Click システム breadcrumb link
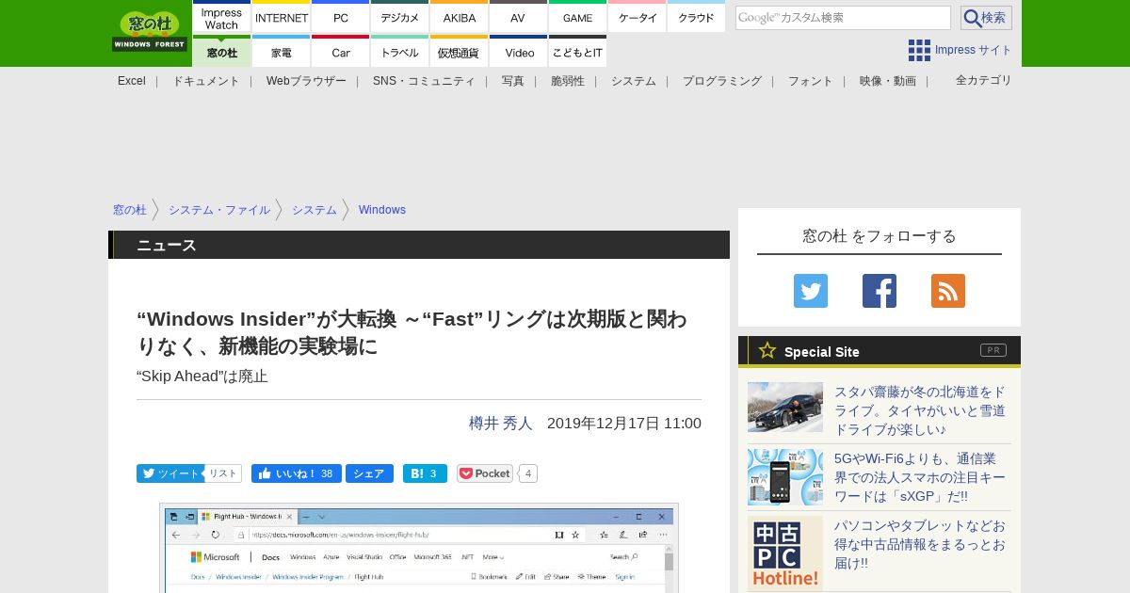The width and height of the screenshot is (1130, 593). (315, 210)
